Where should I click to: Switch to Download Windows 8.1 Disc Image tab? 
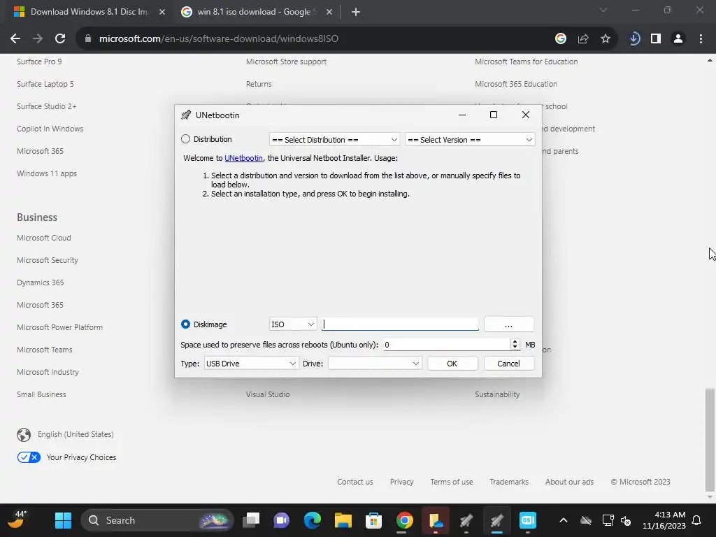[x=89, y=12]
